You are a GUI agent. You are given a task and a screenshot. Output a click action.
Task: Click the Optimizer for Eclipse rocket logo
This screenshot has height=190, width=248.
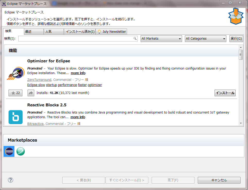[x=15, y=73]
